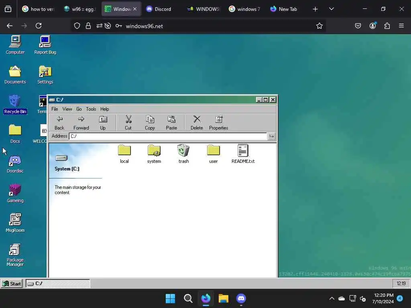The height and width of the screenshot is (308, 411).
Task: Open the Firefox View button
Action: (8, 9)
